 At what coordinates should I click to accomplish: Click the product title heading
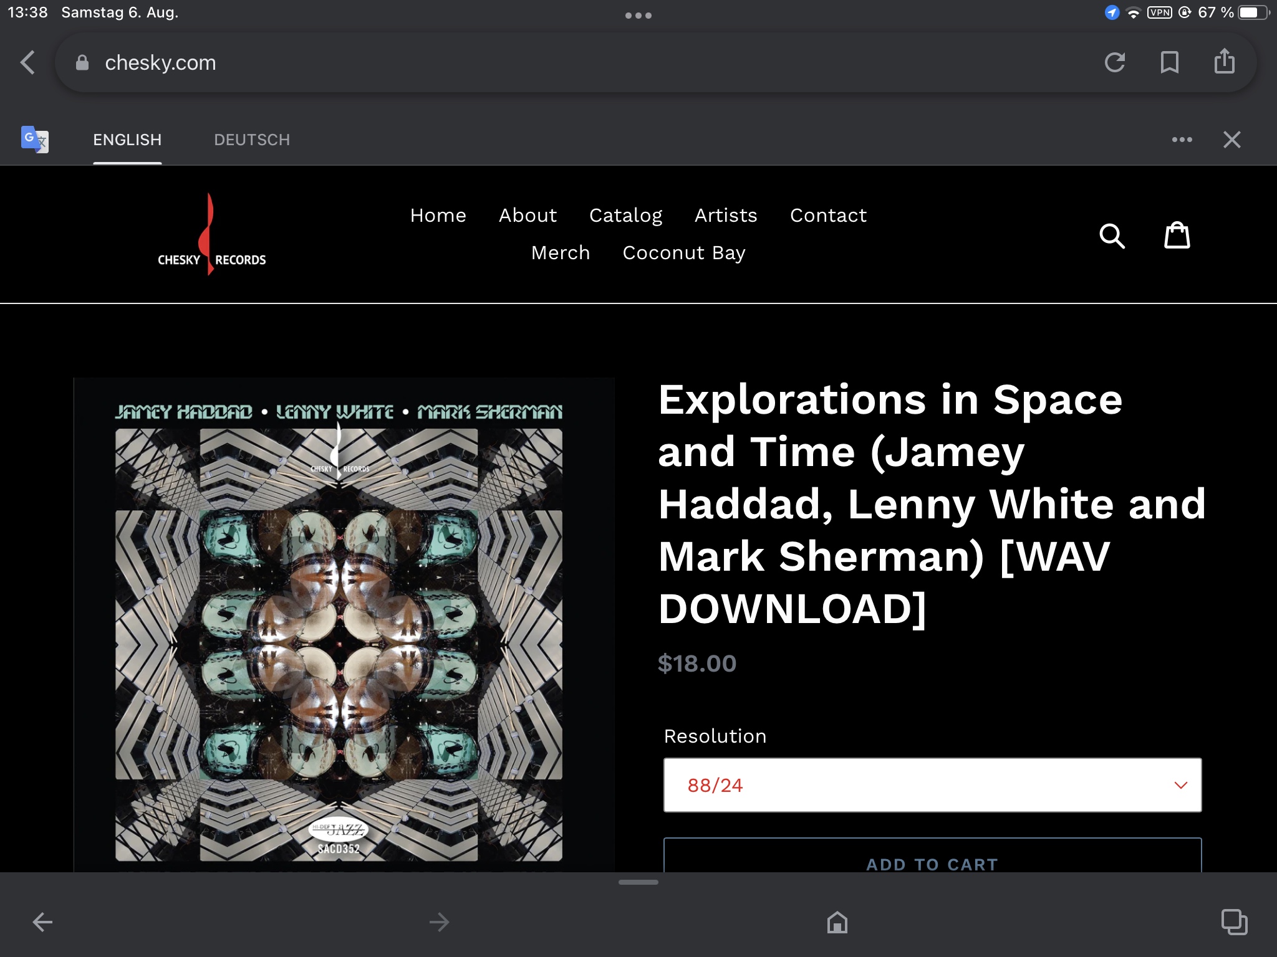[x=932, y=503]
